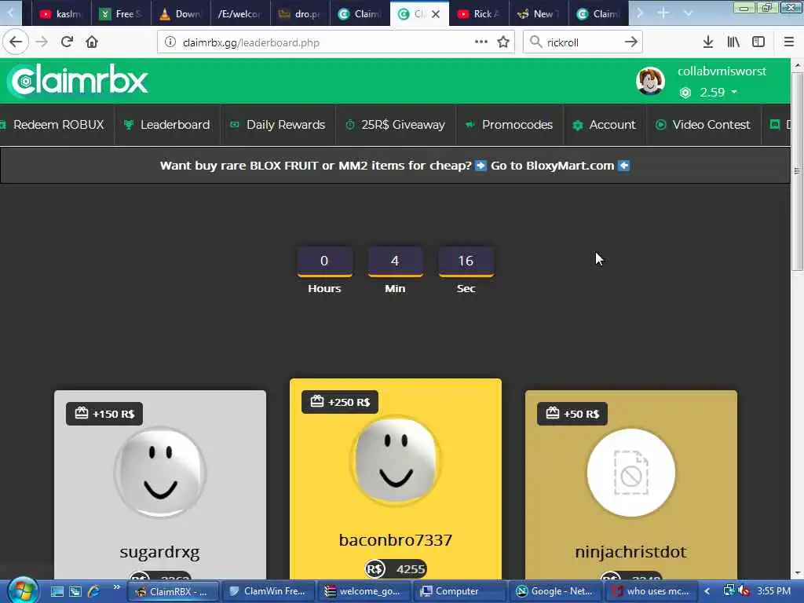Click the +150 R$ reward badge
This screenshot has height=603, width=804.
click(104, 414)
